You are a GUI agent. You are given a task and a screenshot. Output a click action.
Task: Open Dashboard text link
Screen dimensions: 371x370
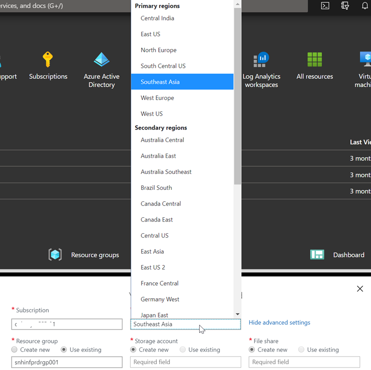click(x=349, y=255)
